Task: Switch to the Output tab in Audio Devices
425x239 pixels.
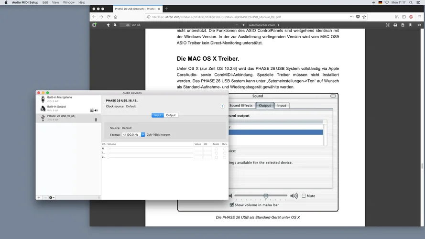Action: tap(171, 115)
